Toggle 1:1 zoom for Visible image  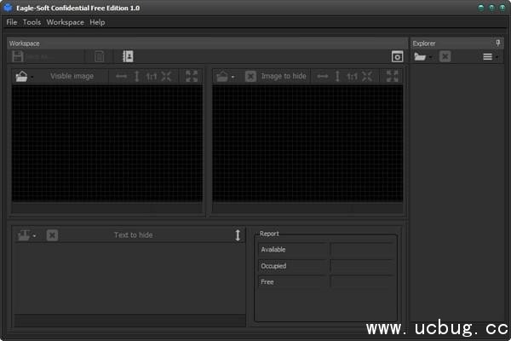pos(151,77)
